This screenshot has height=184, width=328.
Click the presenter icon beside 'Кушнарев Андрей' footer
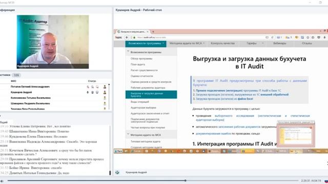pyautogui.click(x=117, y=172)
